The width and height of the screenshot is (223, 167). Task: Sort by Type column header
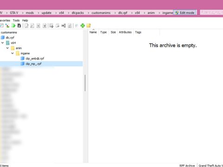pos(104,32)
